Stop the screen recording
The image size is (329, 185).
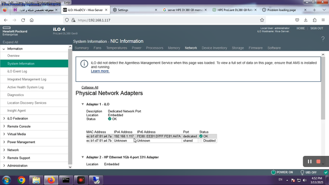point(318,161)
